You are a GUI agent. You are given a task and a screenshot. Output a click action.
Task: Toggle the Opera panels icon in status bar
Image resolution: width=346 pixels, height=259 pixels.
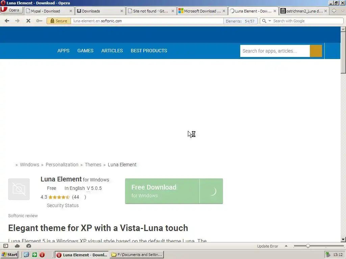(x=6, y=246)
